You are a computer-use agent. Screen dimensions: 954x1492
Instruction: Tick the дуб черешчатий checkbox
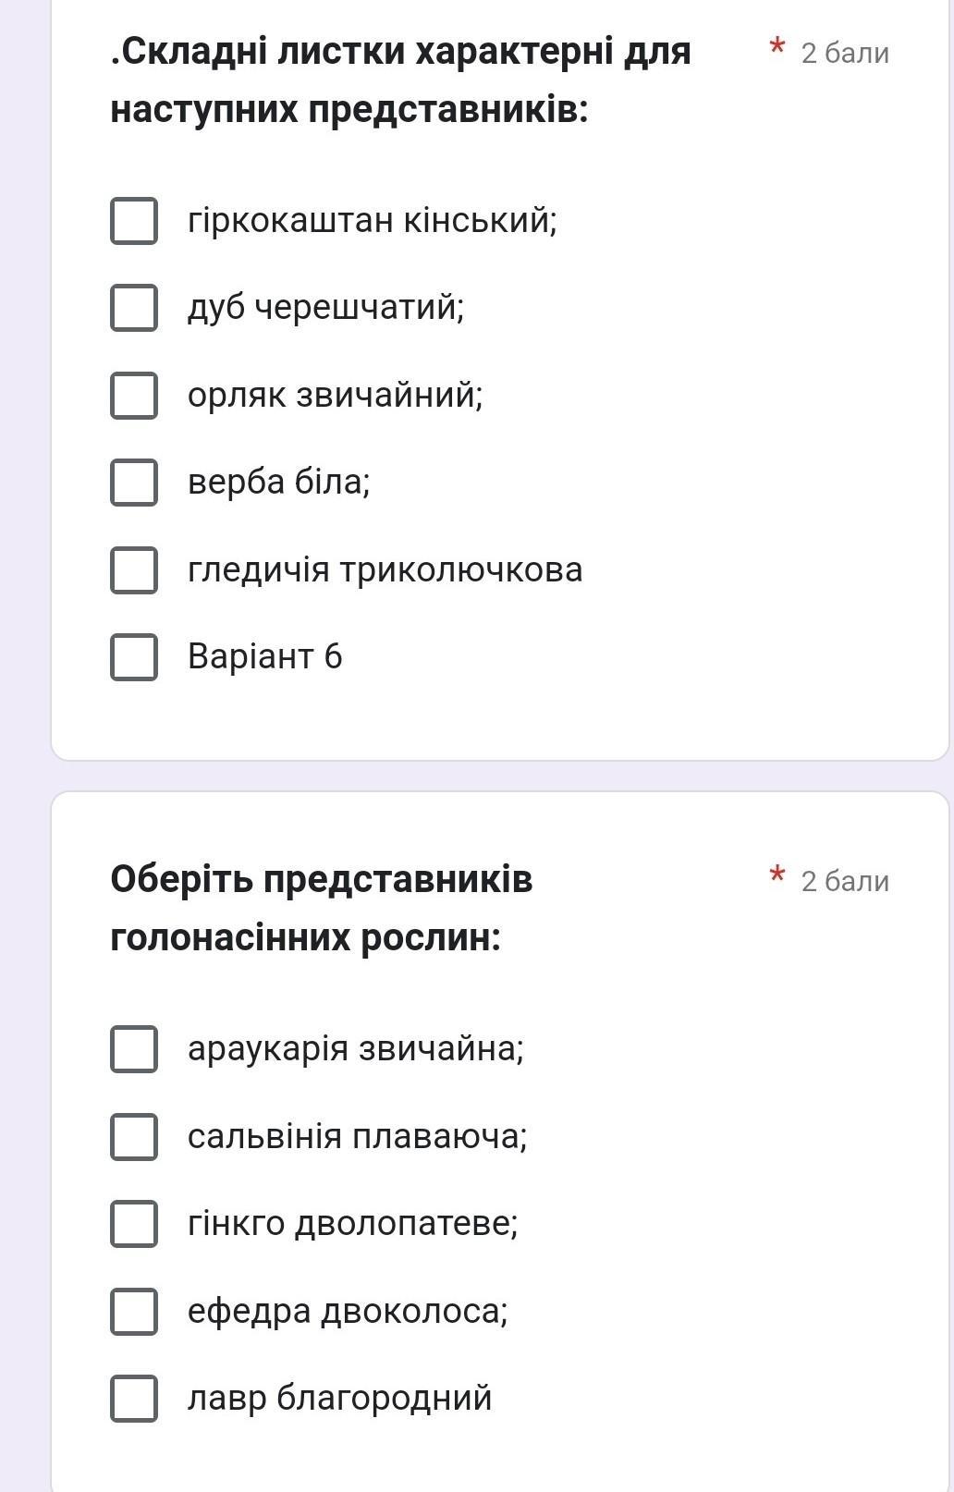(134, 308)
